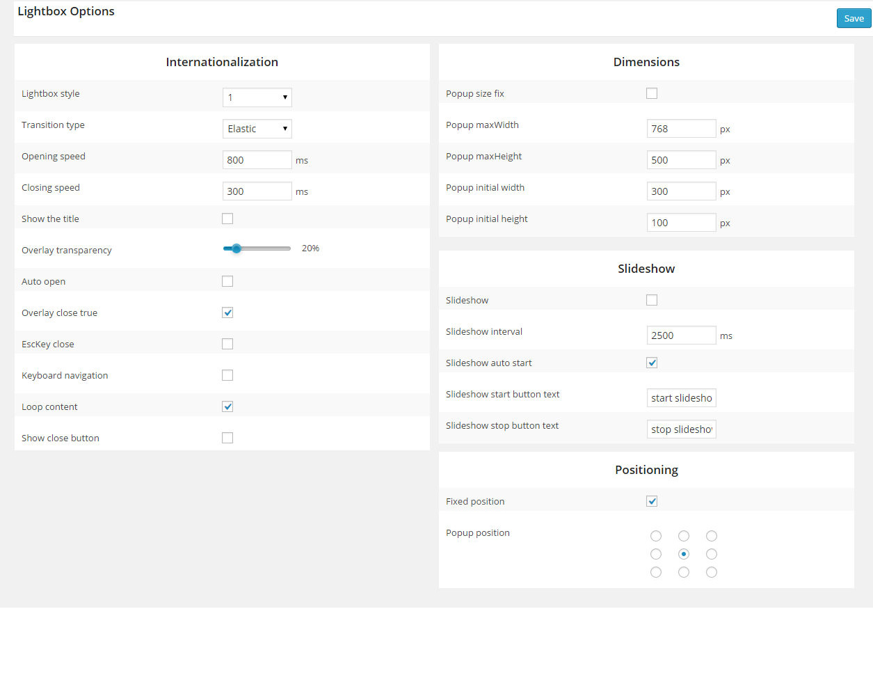Disable the Loop content checkbox
Screen dimensions: 873x696
pyautogui.click(x=227, y=406)
